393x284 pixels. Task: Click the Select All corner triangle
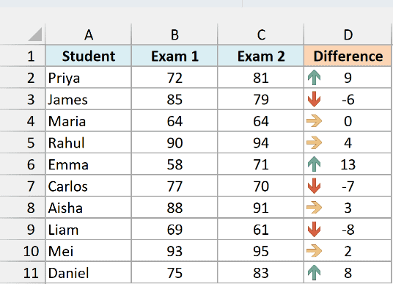[35, 34]
